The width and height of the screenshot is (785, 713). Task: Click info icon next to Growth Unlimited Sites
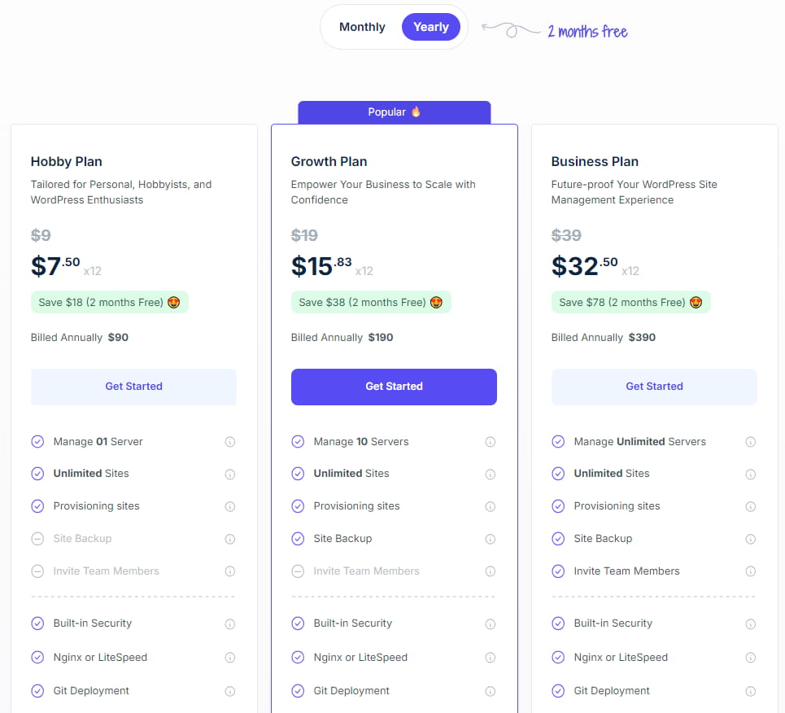coord(490,474)
